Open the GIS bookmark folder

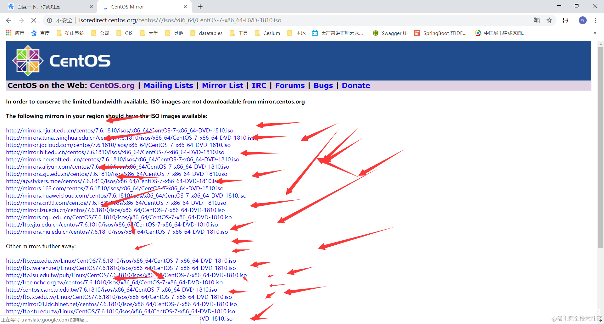[x=125, y=33]
